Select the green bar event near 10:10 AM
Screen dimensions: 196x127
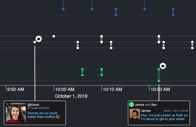(102, 72)
